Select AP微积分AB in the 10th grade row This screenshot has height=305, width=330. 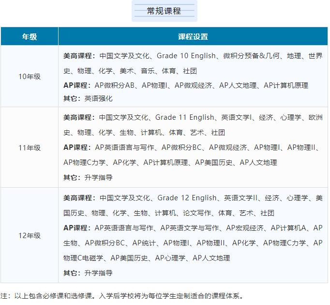pos(114,85)
